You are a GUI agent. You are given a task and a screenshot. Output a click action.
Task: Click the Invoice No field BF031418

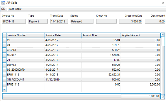(x=14, y=21)
